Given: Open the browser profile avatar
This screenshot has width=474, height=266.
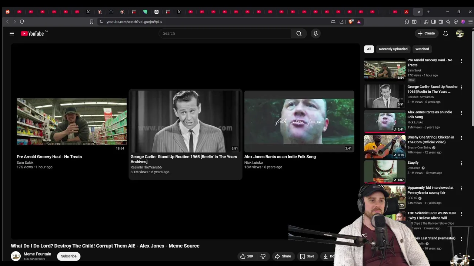Looking at the screenshot, I should (x=463, y=22).
